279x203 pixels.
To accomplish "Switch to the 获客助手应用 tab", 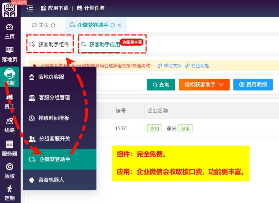I will coord(105,44).
